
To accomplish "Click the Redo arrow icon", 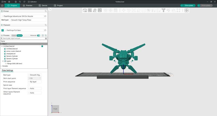I will pyautogui.click(x=24, y=2).
